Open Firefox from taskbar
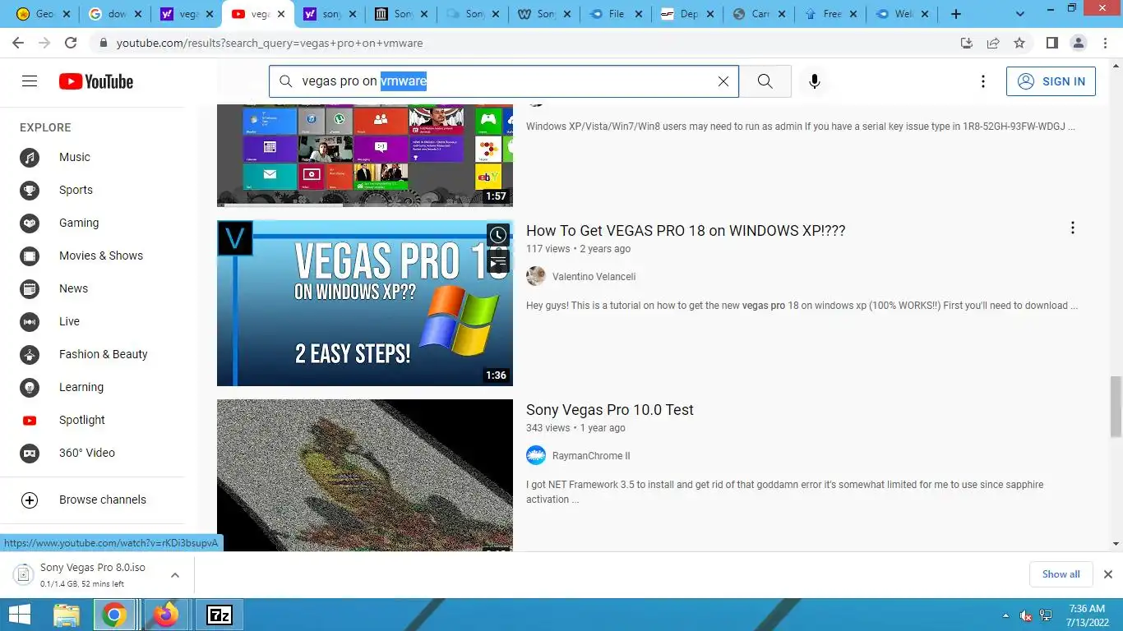The width and height of the screenshot is (1123, 631). click(x=166, y=615)
